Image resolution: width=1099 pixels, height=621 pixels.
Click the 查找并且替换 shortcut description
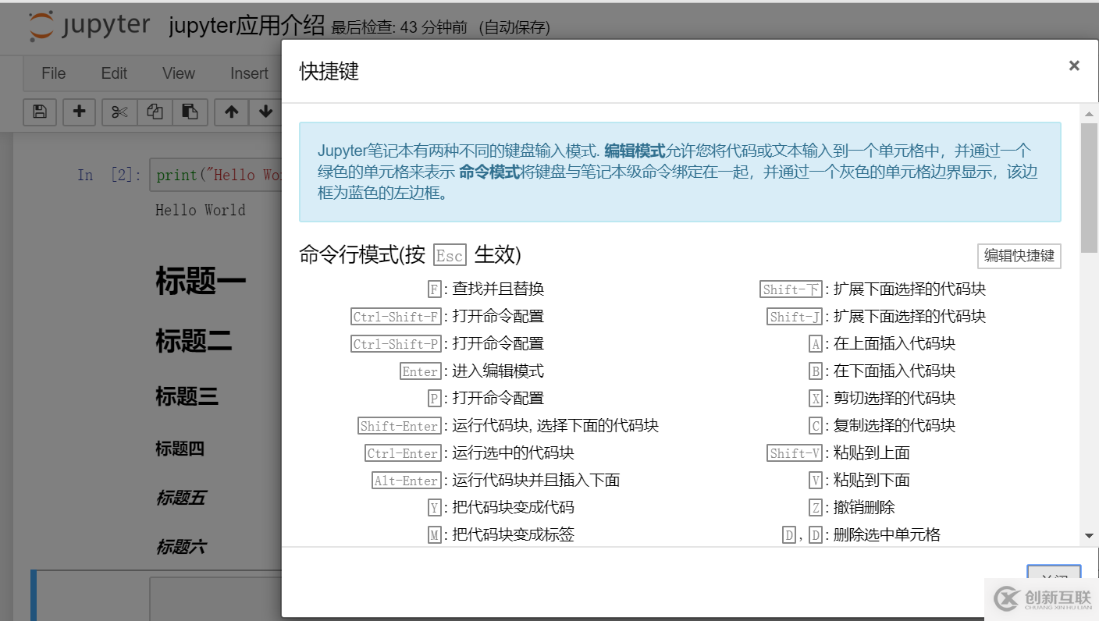tap(498, 289)
